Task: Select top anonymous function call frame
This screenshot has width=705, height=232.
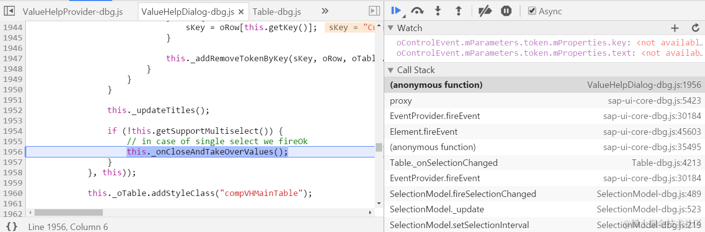Action: pyautogui.click(x=545, y=85)
